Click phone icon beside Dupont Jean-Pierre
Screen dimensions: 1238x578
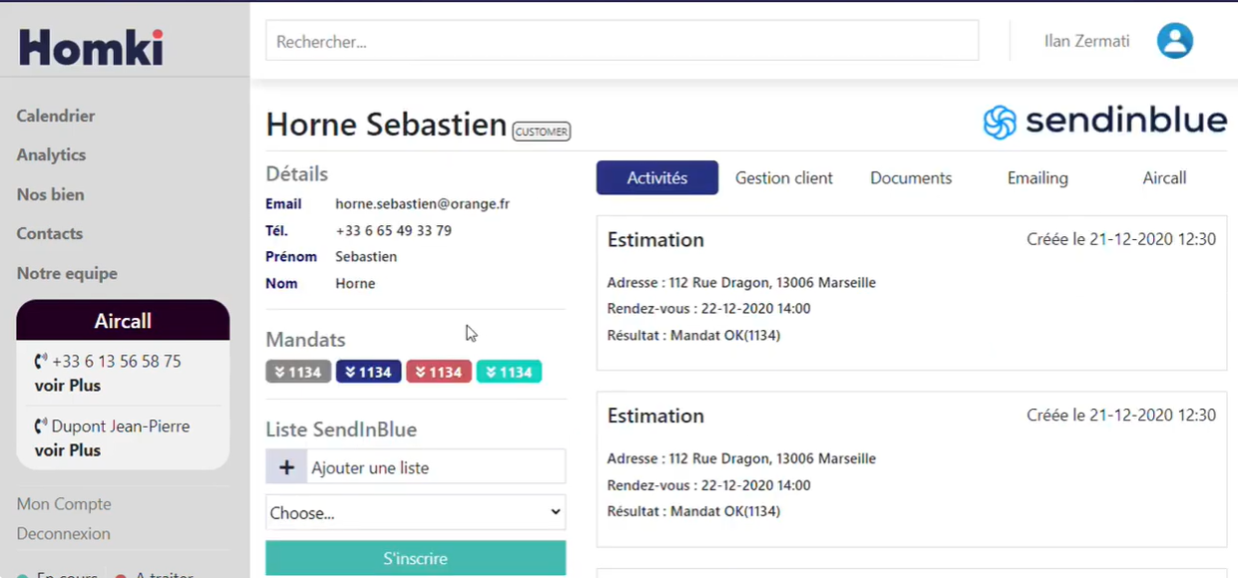41,427
